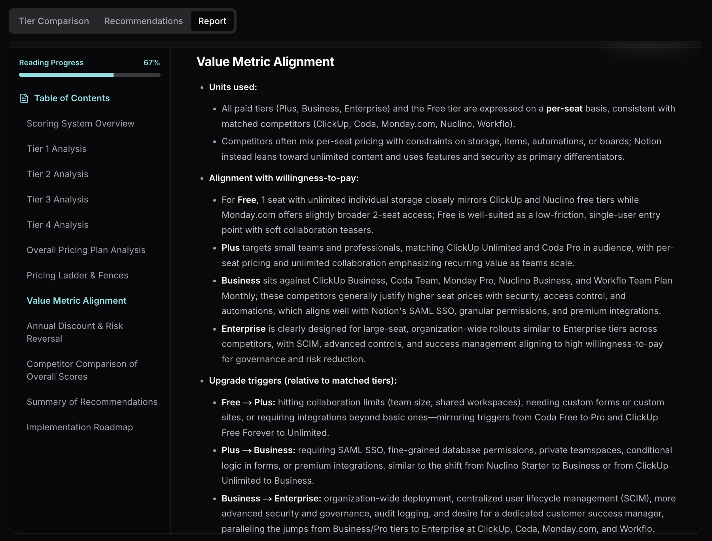Navigate to the Implementation Roadmap
712x541 pixels.
[x=80, y=427]
